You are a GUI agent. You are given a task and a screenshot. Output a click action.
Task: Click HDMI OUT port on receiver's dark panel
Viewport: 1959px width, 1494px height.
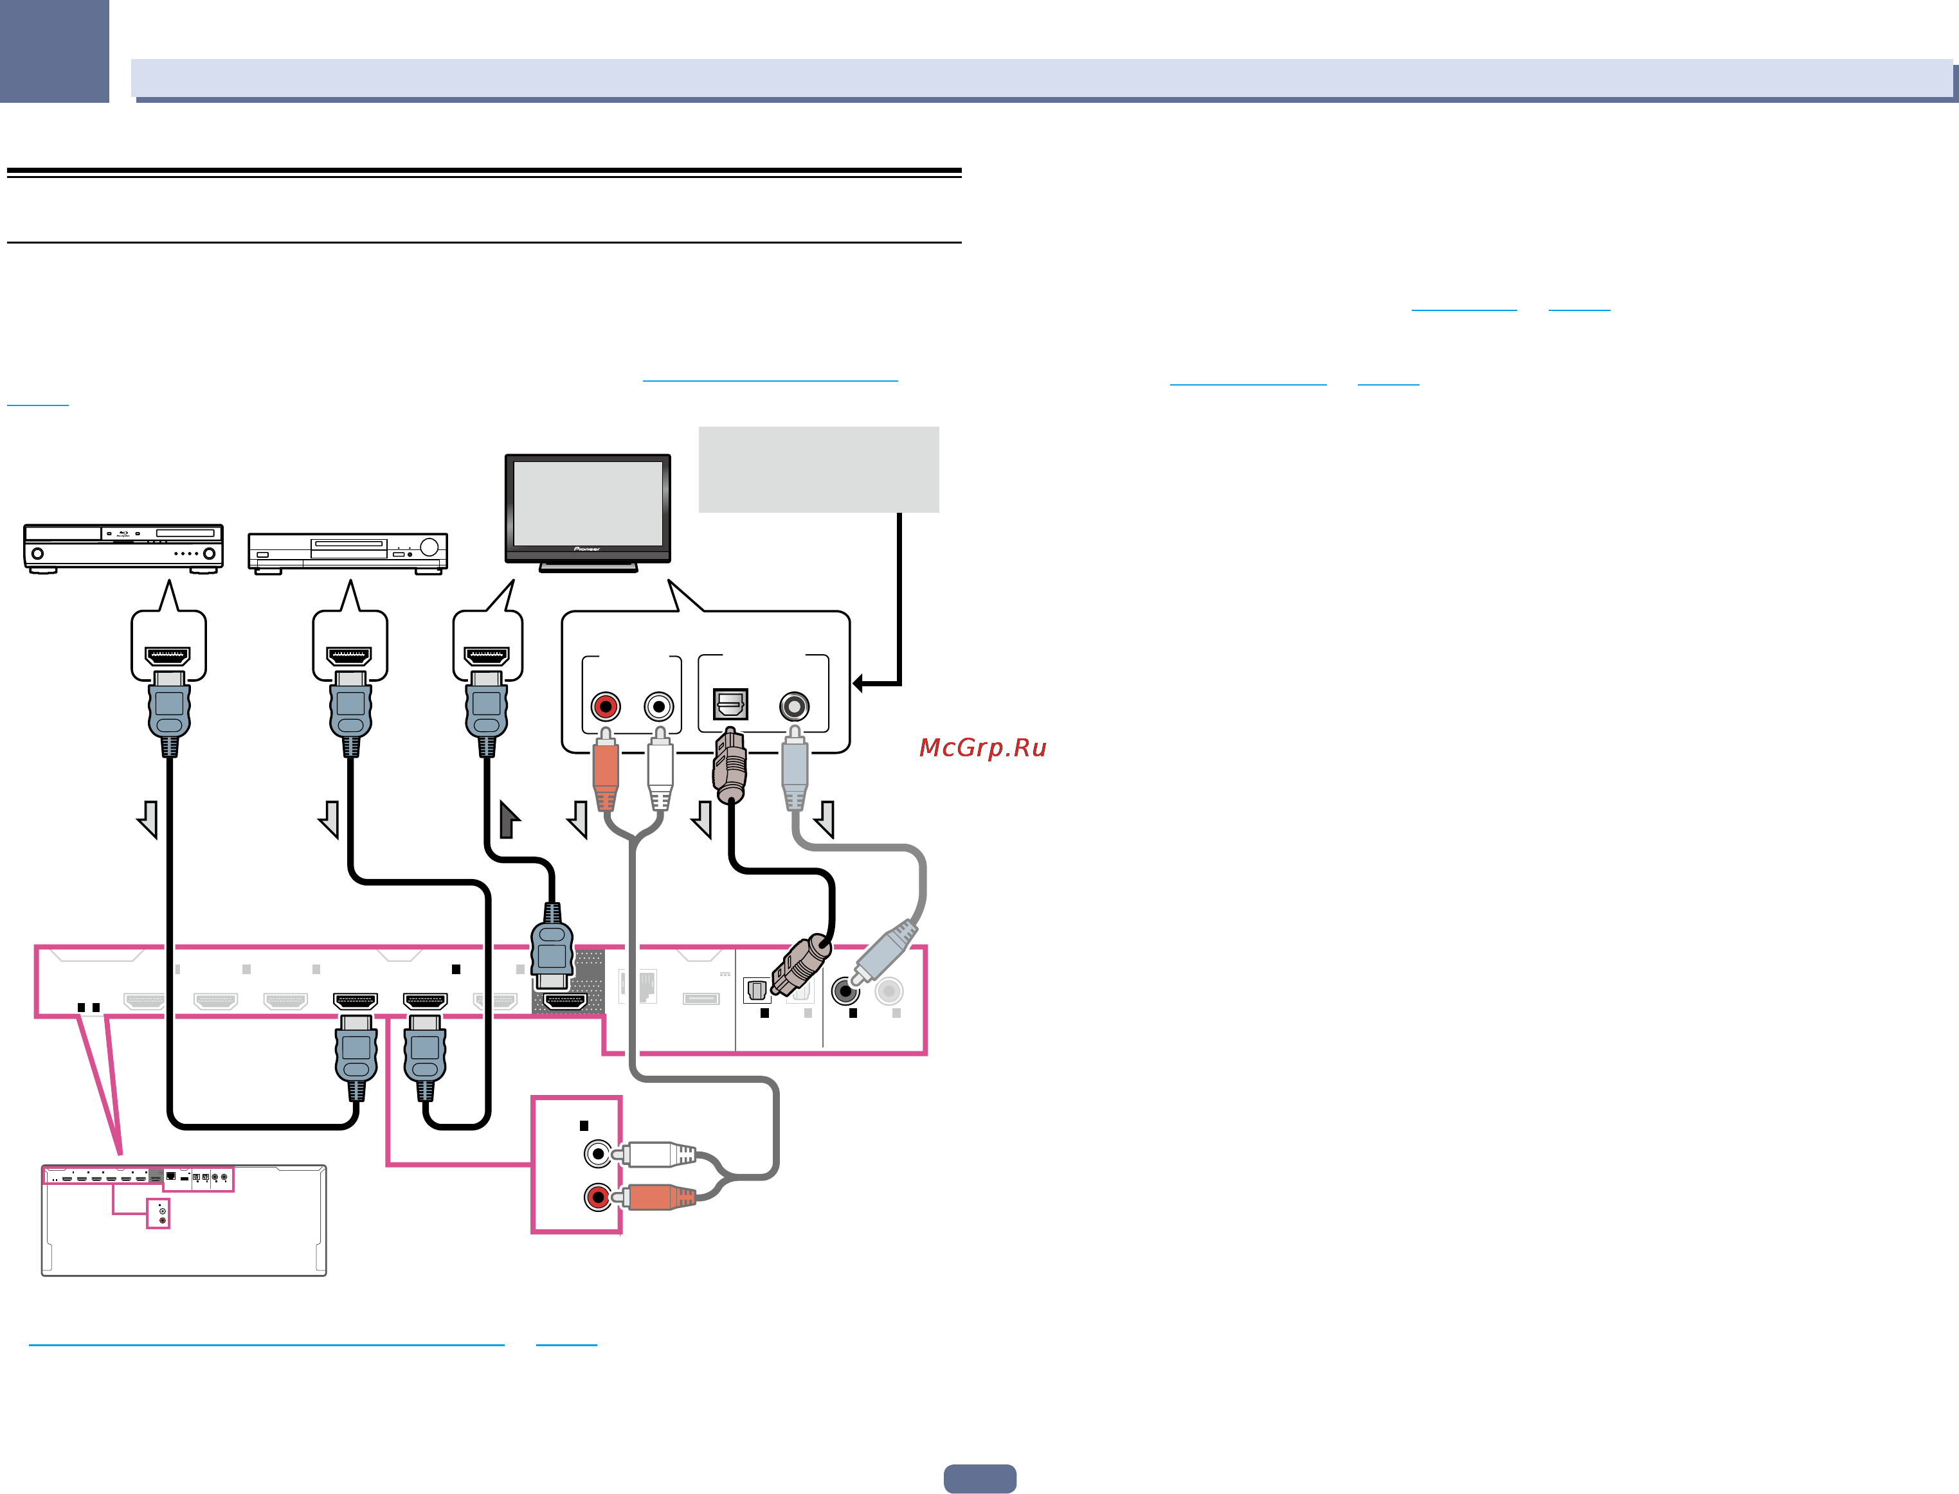point(565,1002)
